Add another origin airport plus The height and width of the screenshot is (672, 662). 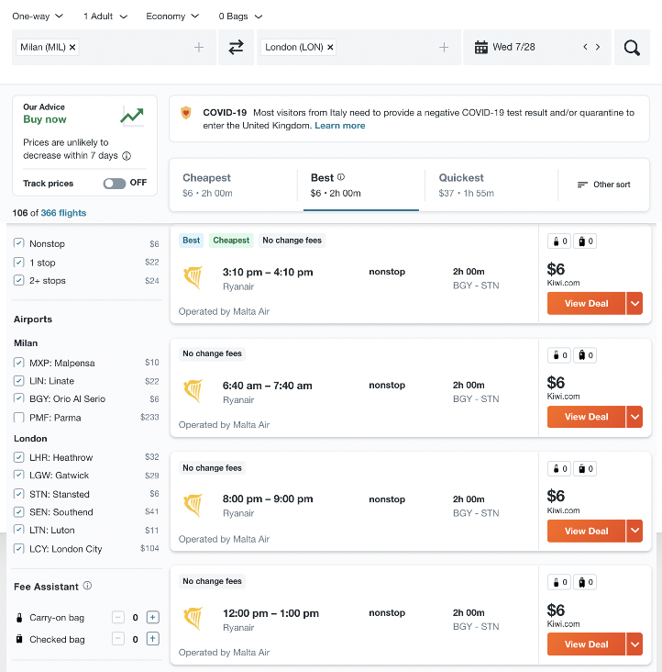(199, 47)
